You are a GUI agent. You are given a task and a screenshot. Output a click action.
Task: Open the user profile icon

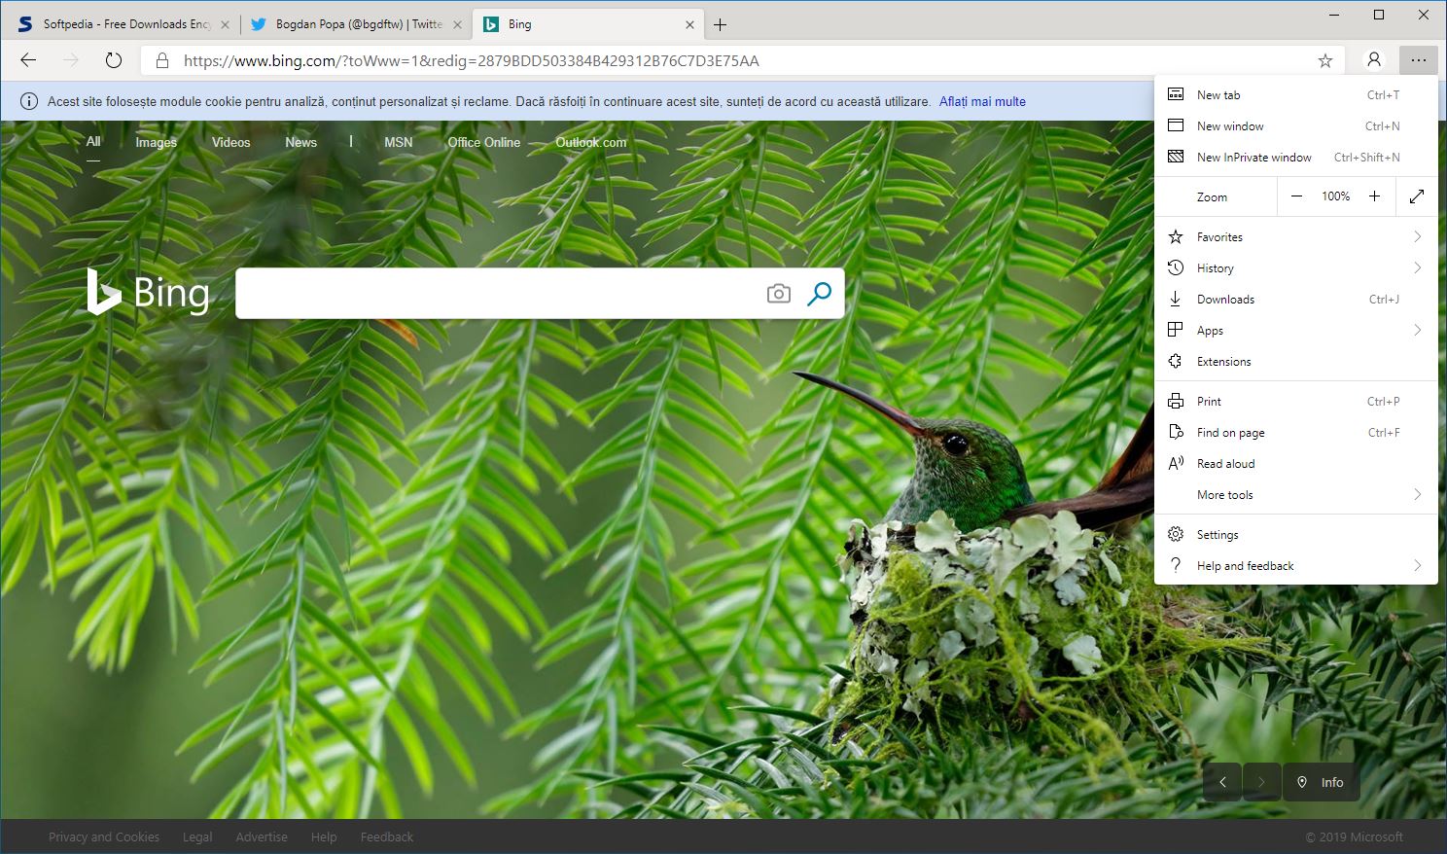(1373, 60)
